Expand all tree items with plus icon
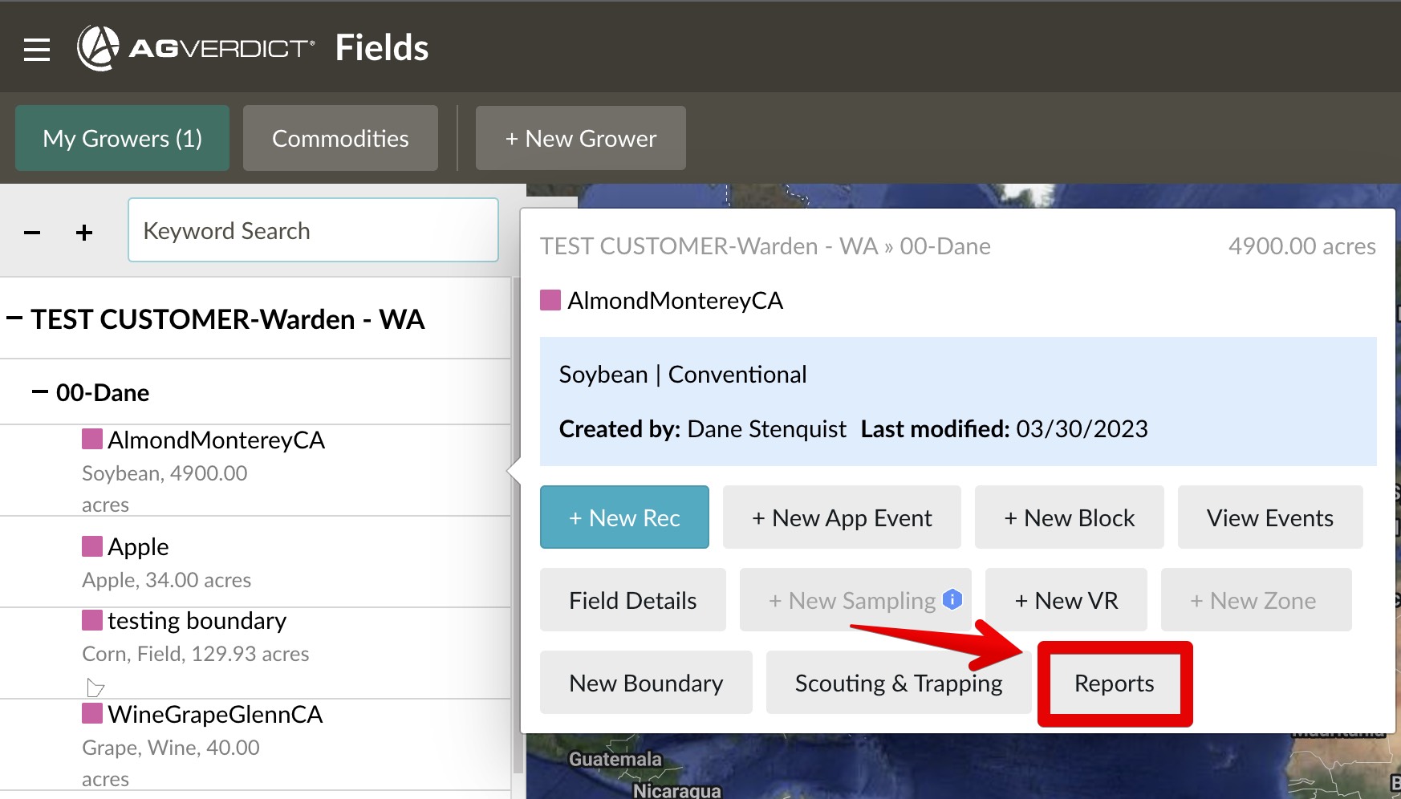The height and width of the screenshot is (799, 1401). click(84, 233)
